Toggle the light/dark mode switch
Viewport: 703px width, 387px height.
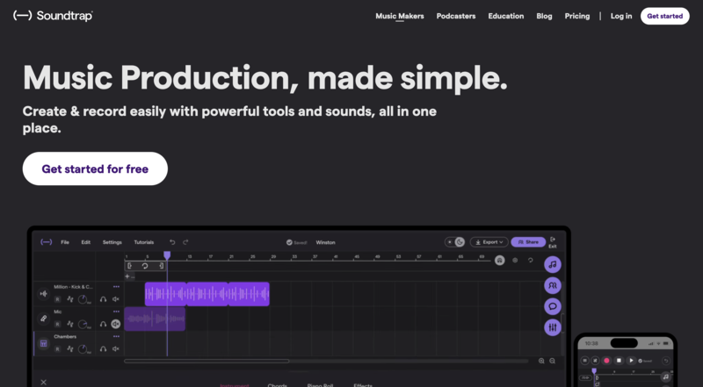[455, 242]
